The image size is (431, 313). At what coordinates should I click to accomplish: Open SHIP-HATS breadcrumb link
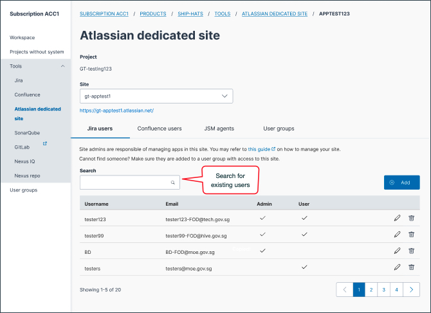point(190,13)
